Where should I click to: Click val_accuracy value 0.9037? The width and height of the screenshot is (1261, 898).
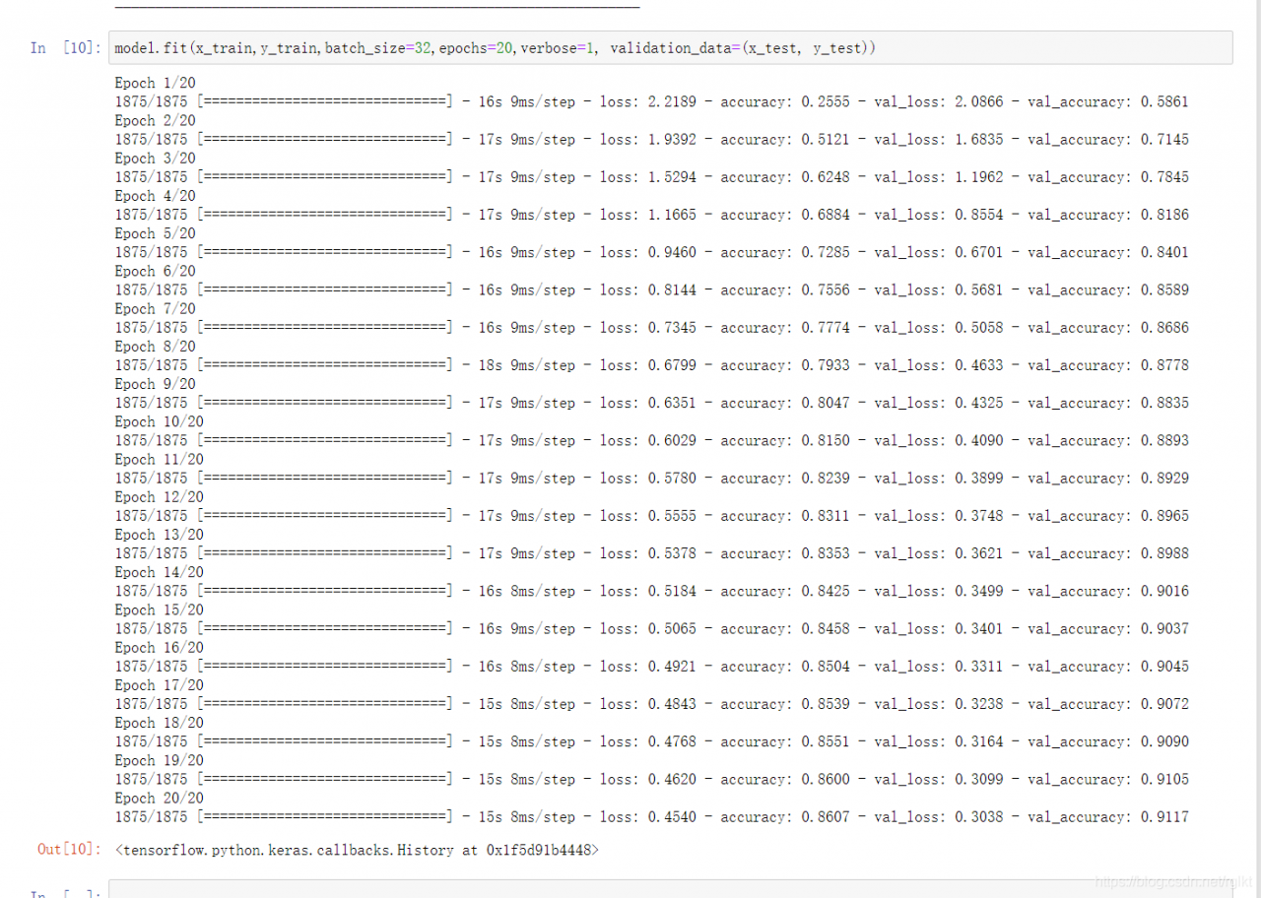pyautogui.click(x=1164, y=628)
